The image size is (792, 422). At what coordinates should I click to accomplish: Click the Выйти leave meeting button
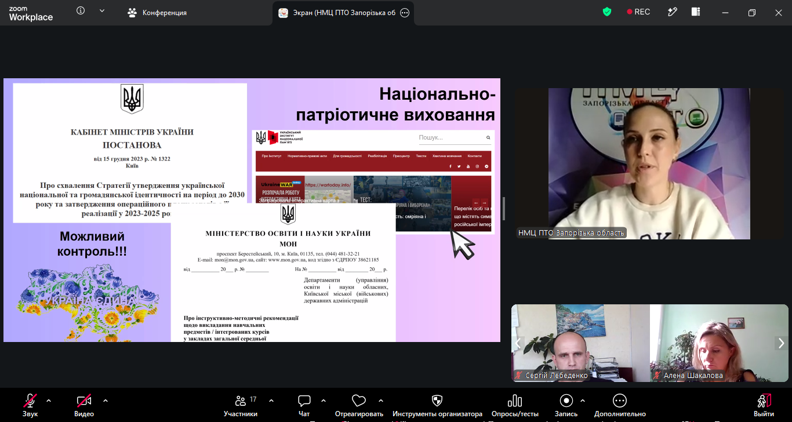click(x=764, y=405)
